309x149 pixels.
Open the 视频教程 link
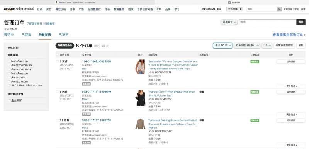[49, 24]
